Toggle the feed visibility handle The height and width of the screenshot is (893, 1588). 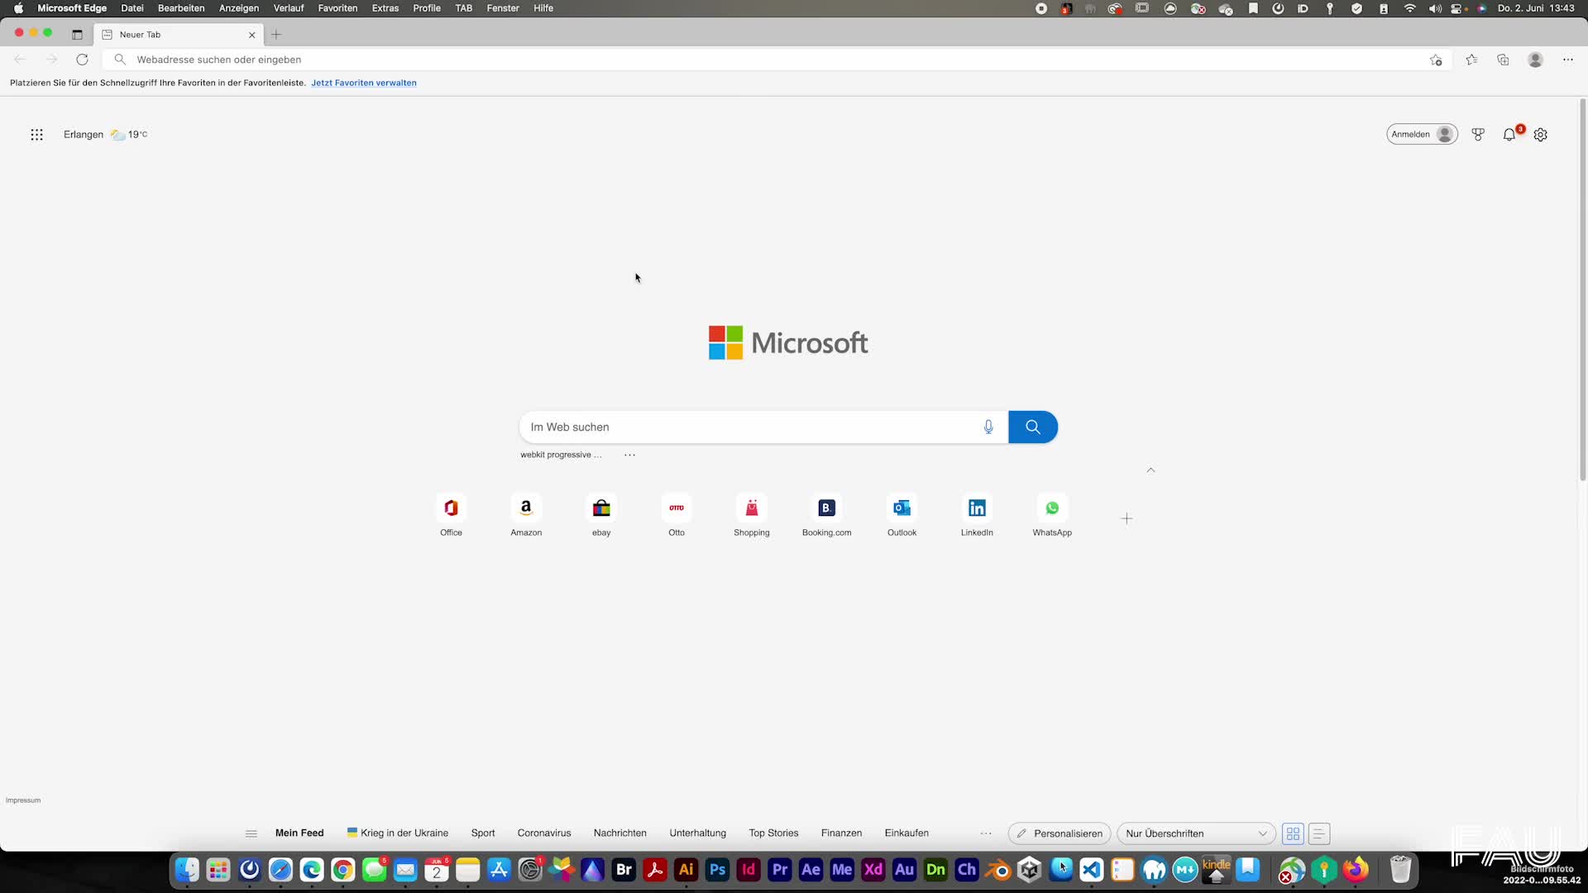click(251, 833)
